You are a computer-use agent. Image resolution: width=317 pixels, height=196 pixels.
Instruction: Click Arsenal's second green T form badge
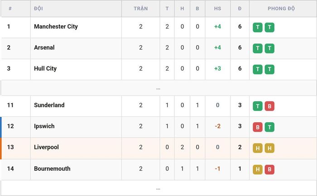pyautogui.click(x=269, y=48)
